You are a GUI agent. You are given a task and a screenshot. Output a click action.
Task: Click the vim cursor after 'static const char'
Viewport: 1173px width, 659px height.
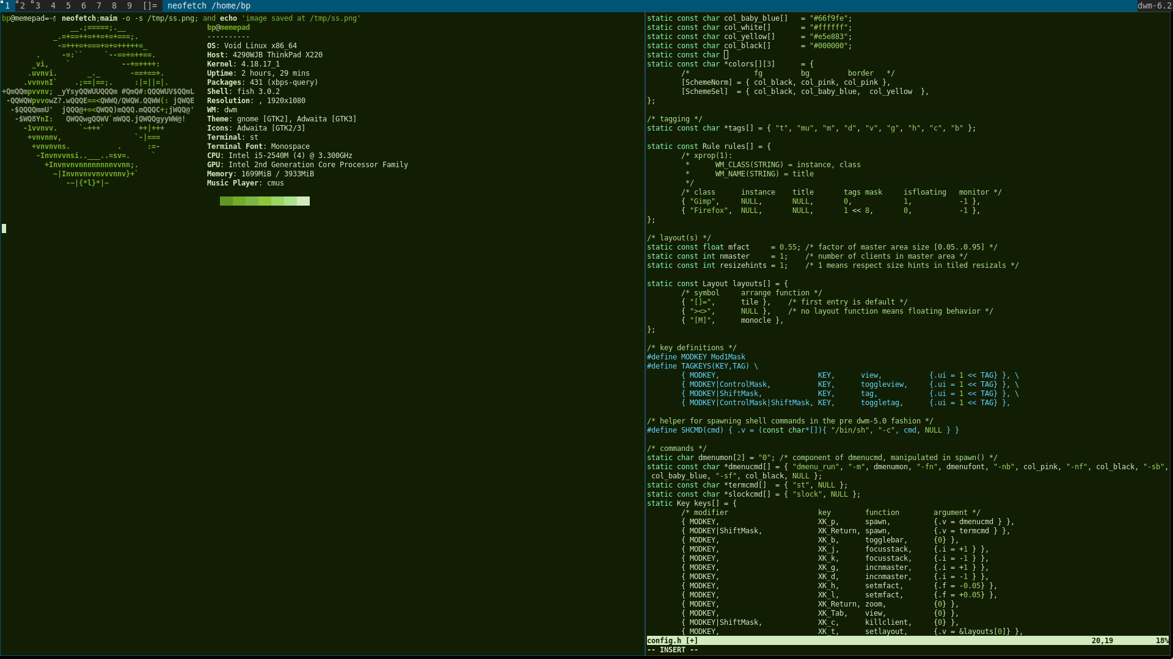point(726,55)
